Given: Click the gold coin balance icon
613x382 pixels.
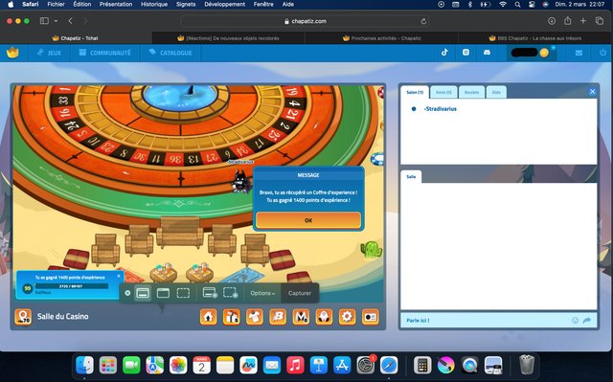Looking at the screenshot, I should (x=544, y=53).
